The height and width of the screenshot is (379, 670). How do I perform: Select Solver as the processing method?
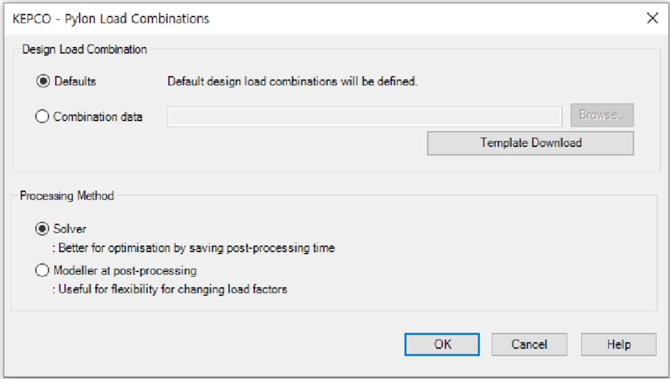tap(42, 229)
